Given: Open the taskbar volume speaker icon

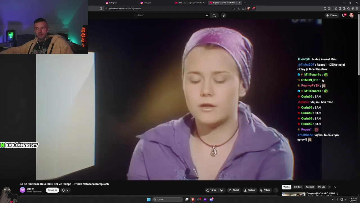Looking at the screenshot, I should coord(345,200).
